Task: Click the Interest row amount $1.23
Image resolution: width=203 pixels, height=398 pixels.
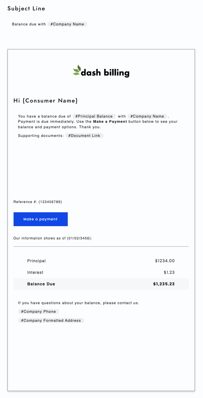Action: [169, 272]
